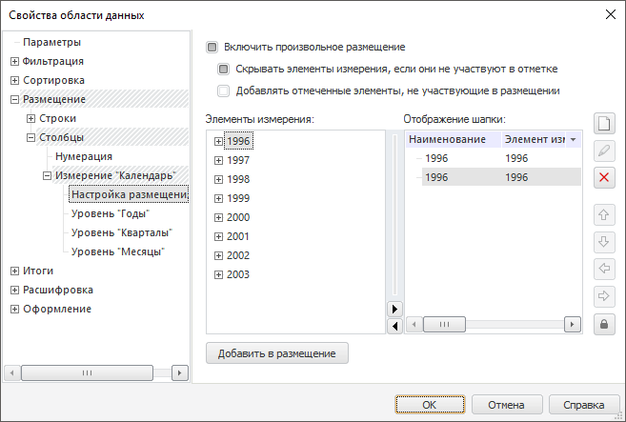Image resolution: width=626 pixels, height=422 pixels.
Task: Delete selected header row with red X
Action: point(603,177)
